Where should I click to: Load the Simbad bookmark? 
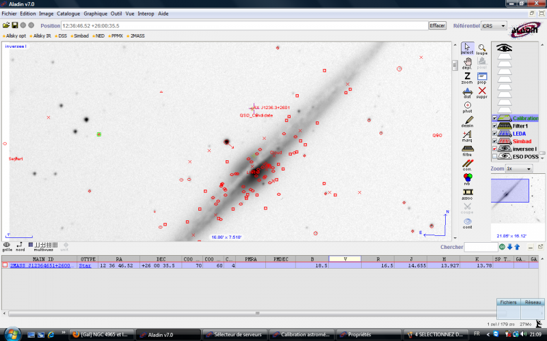coord(81,36)
